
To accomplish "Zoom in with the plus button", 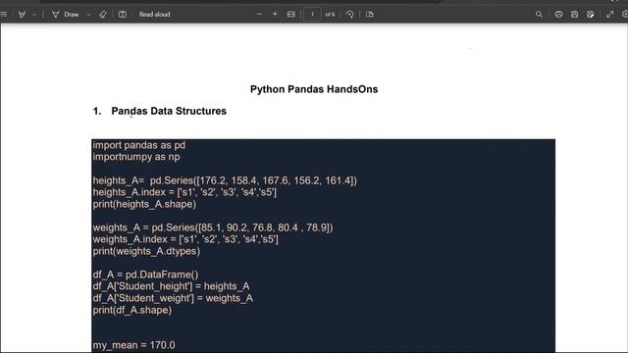I will tap(275, 15).
